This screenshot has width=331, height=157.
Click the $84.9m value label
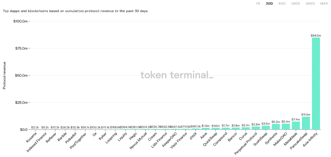[316, 36]
